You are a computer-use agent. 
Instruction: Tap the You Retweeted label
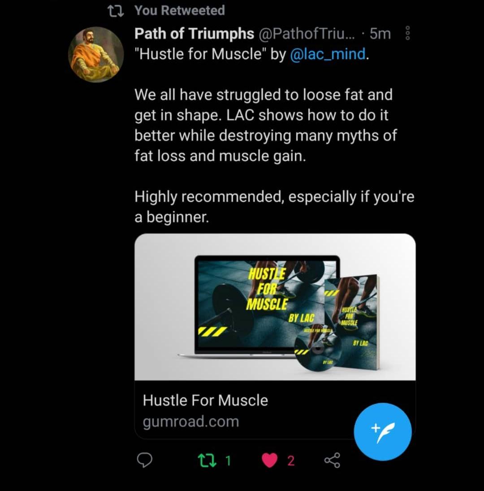pos(180,10)
